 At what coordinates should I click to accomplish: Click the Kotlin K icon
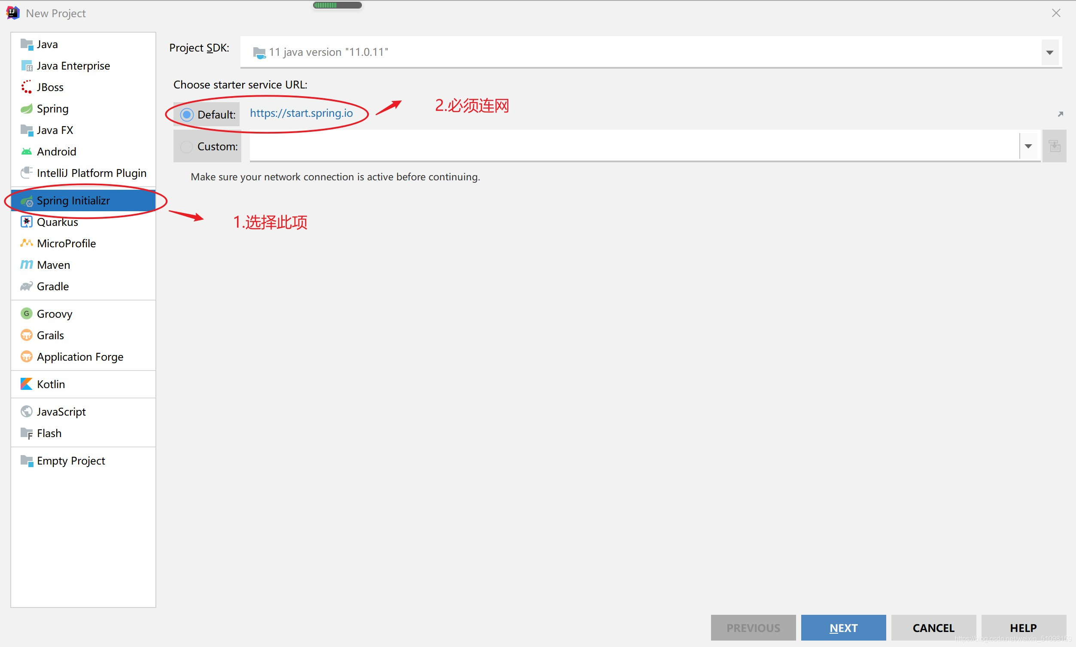(x=27, y=384)
